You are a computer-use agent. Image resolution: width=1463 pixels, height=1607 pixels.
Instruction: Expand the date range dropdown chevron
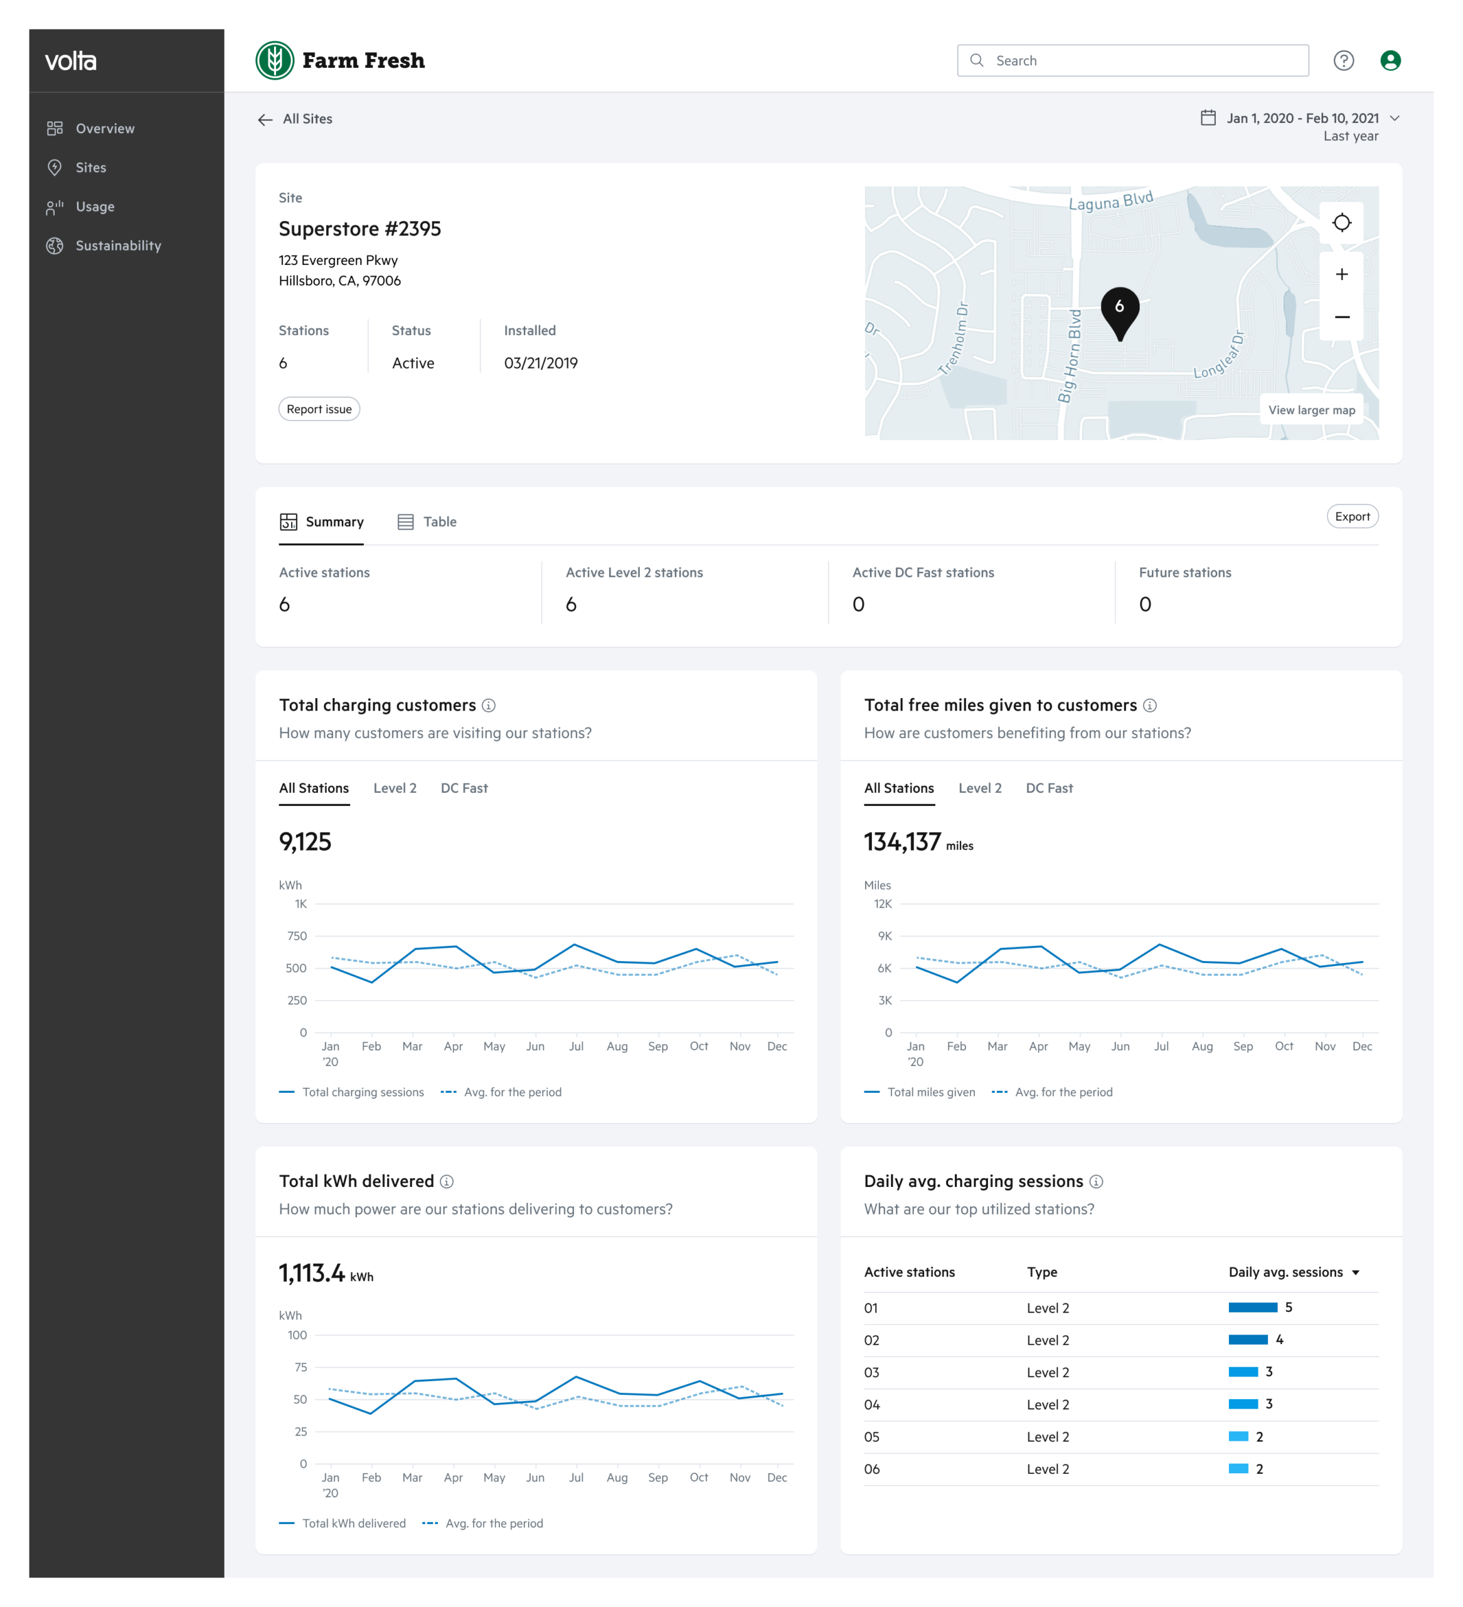[x=1395, y=118]
